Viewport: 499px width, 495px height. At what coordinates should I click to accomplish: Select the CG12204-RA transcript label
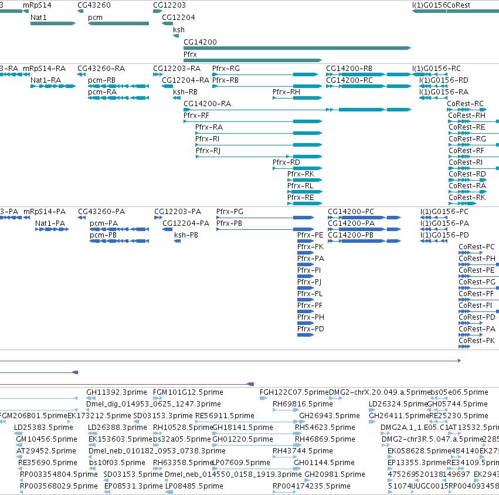[x=185, y=80]
